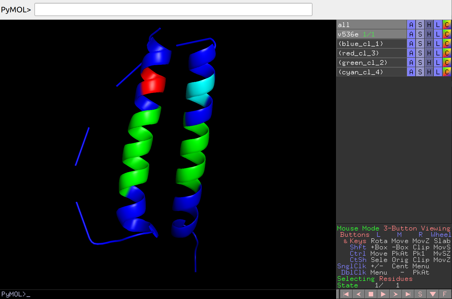The height and width of the screenshot is (299, 452).
Task: Toggle visibility of v536e object
Action: tap(371, 34)
